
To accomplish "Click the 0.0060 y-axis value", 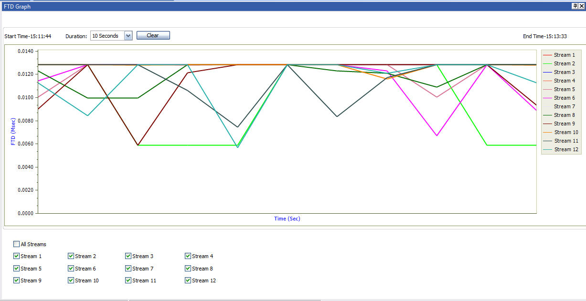I will [25, 144].
